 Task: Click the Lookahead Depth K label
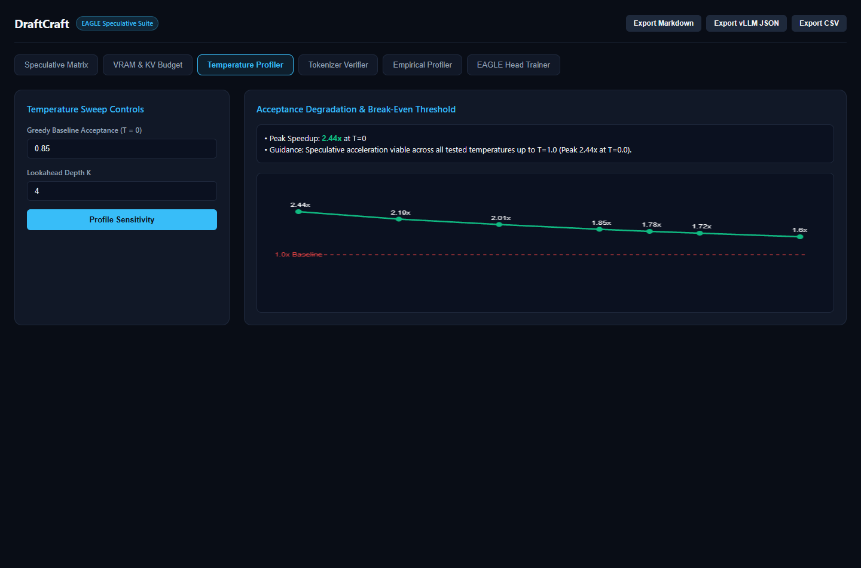(59, 173)
